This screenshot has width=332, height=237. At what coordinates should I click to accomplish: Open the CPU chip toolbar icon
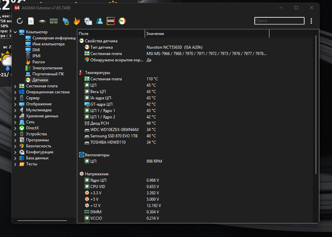[43, 21]
